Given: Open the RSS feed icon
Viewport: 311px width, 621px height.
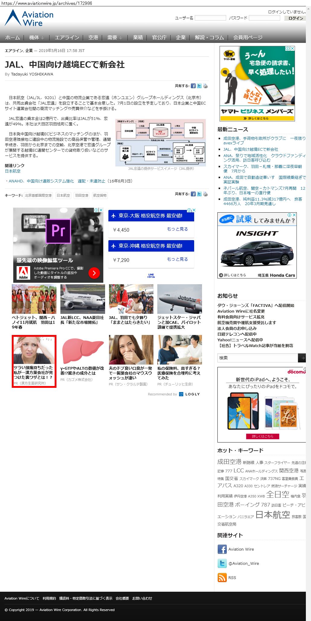Looking at the screenshot, I should pos(222,578).
